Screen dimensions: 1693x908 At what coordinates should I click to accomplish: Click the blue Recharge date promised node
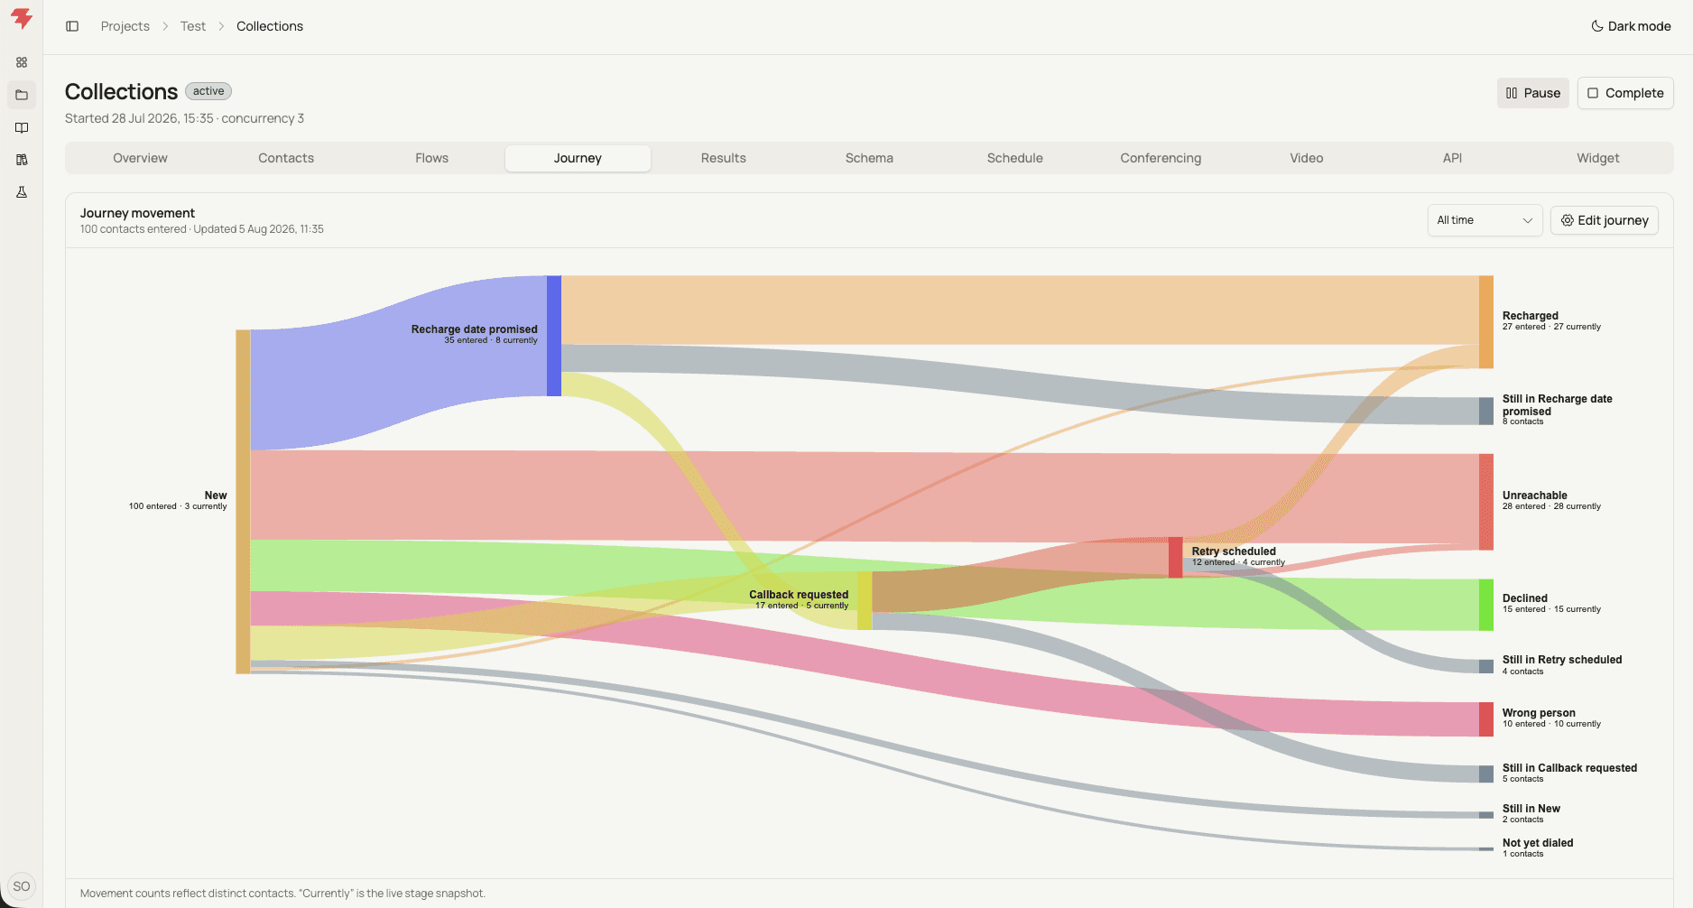554,336
